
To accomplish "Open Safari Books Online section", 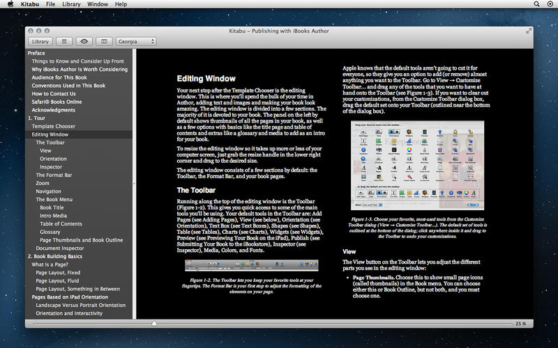I will (56, 102).
